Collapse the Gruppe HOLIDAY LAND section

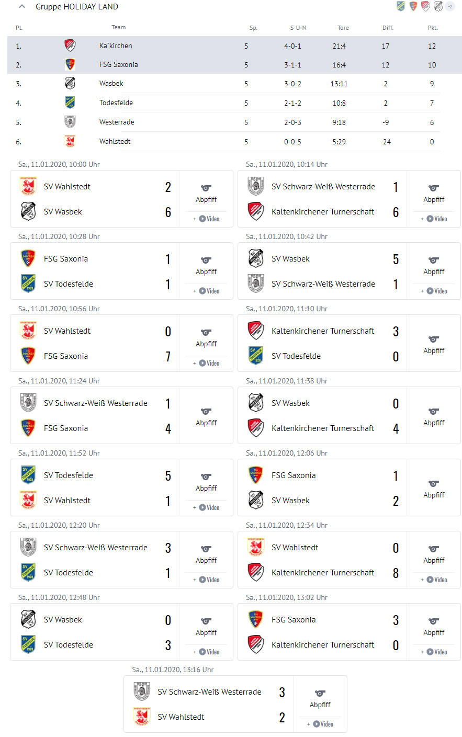pyautogui.click(x=21, y=7)
